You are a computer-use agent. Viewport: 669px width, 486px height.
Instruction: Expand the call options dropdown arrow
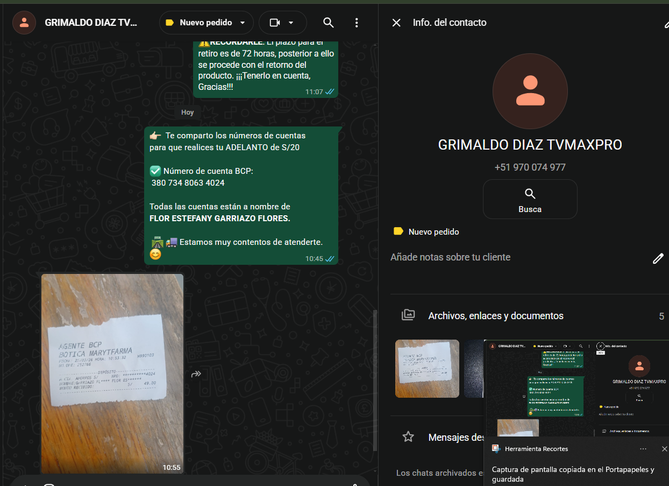pyautogui.click(x=291, y=23)
